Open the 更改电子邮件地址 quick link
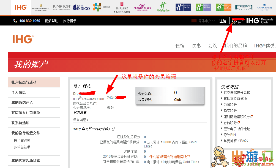276x168 pixels. [237, 129]
